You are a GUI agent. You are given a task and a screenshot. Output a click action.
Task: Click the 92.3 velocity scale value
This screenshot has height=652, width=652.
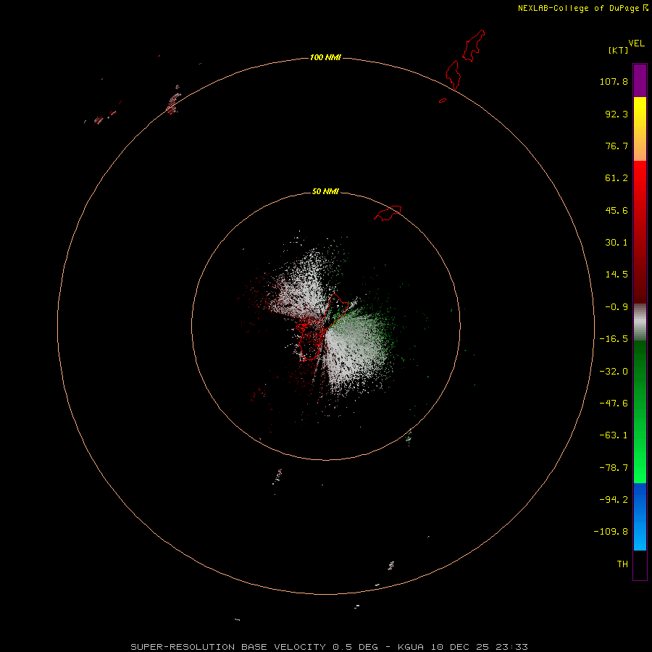[x=617, y=114]
